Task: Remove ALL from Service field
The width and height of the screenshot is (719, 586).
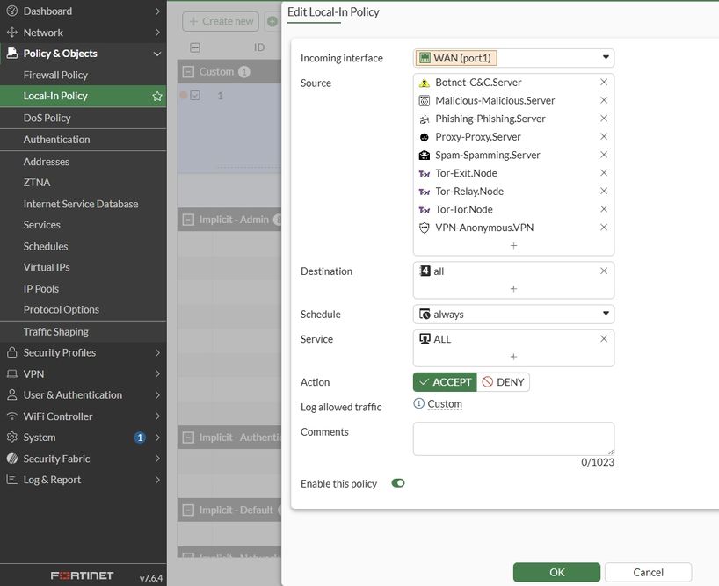Action: 604,338
